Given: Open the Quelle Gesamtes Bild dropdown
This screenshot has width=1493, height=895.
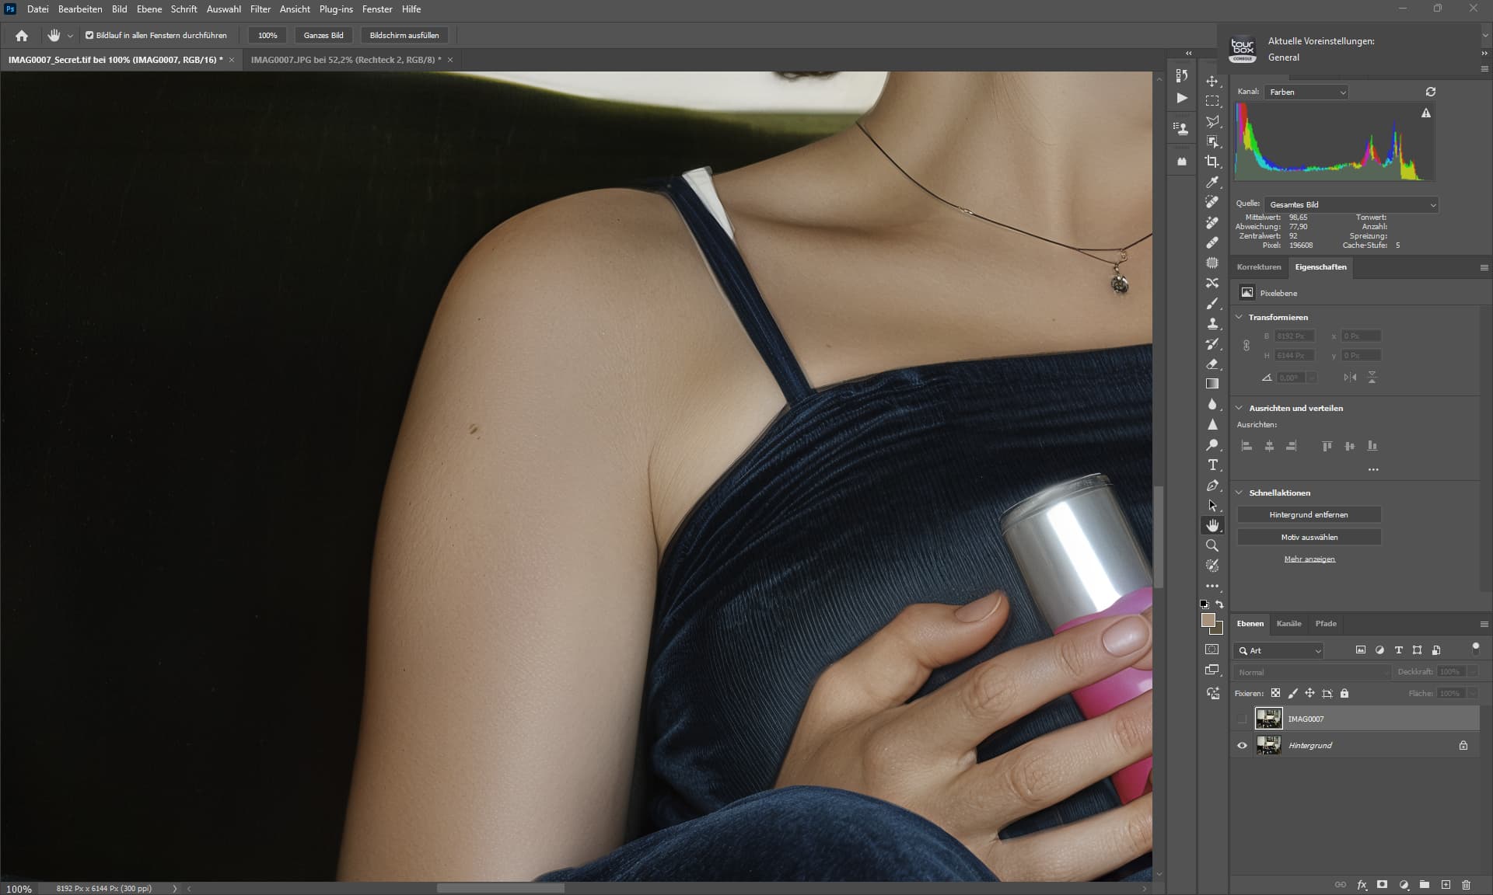Looking at the screenshot, I should (x=1351, y=204).
